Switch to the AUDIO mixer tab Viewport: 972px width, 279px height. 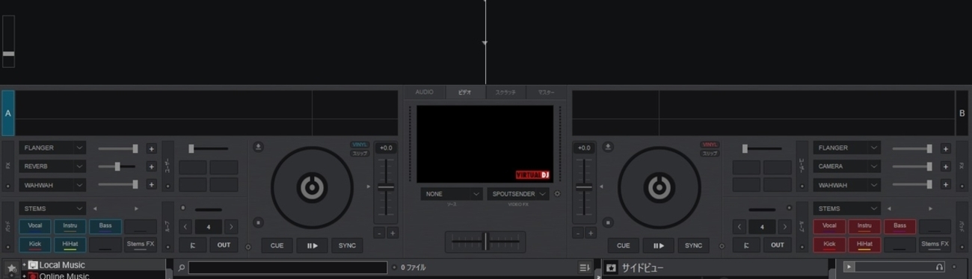(x=424, y=93)
